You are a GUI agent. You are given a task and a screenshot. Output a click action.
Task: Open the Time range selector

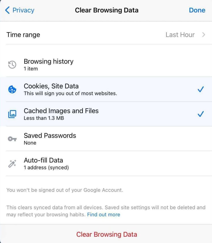click(x=106, y=35)
